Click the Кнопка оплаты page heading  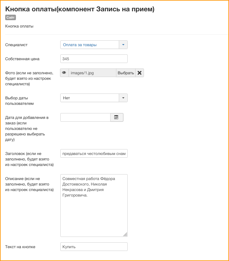[80, 9]
